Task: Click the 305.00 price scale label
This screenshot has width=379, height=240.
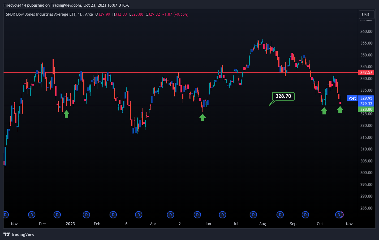Action: (x=366, y=161)
